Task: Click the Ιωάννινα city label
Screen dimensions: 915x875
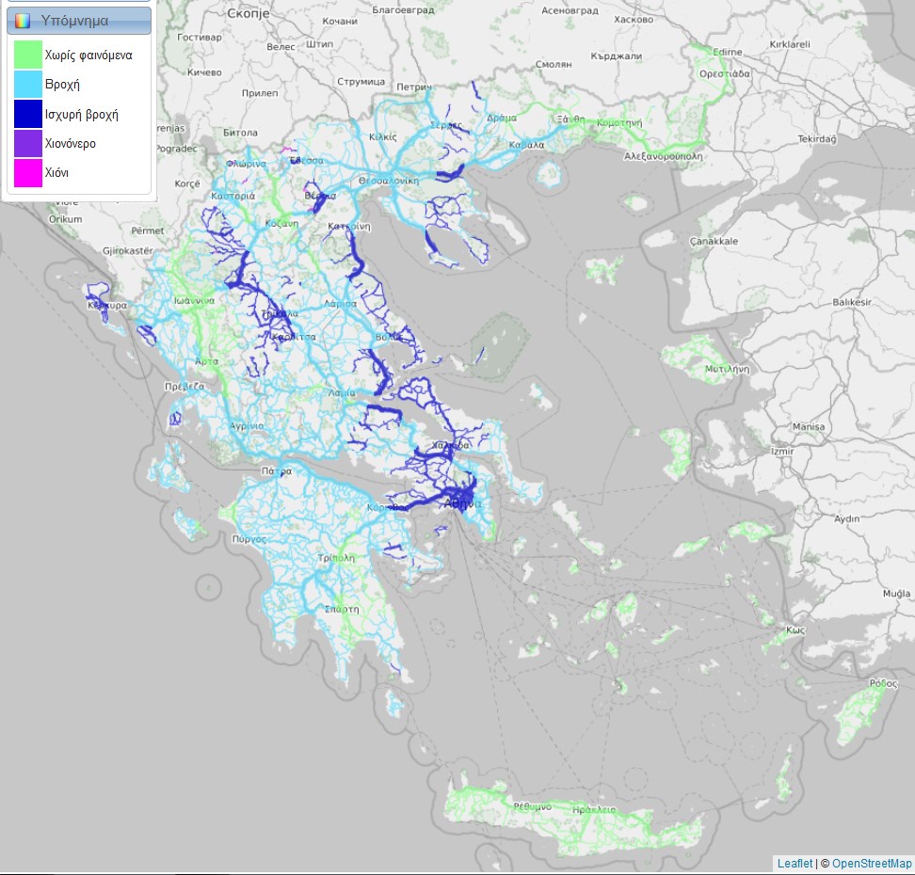Action: [193, 302]
